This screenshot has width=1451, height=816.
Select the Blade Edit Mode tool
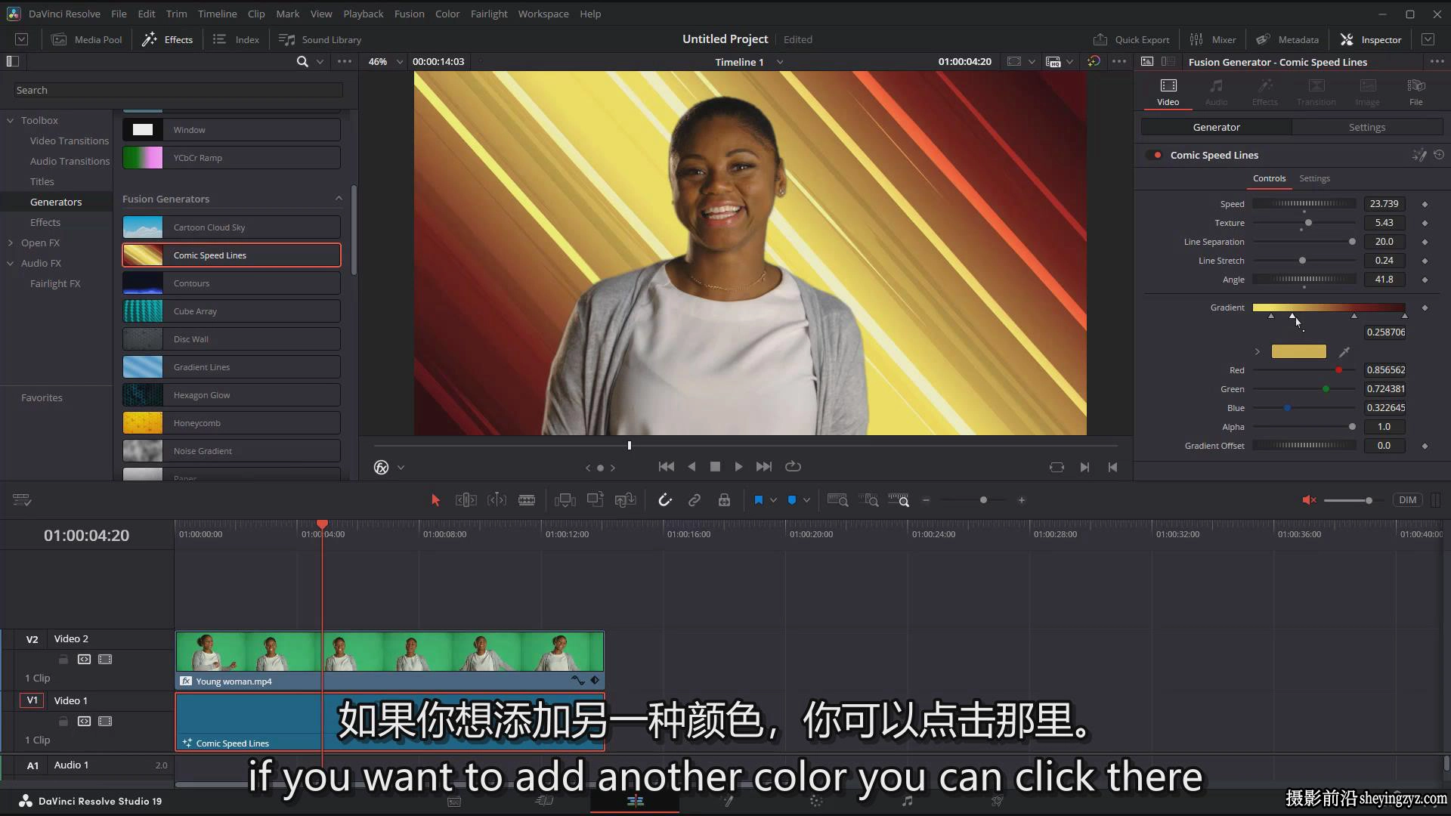527,500
